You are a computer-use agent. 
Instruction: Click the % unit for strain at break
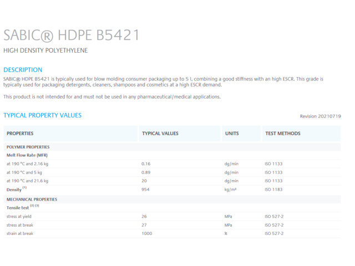tap(226, 233)
